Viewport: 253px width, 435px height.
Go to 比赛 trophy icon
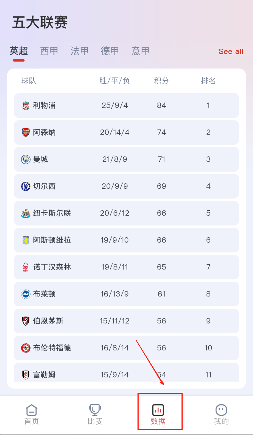coord(95,410)
